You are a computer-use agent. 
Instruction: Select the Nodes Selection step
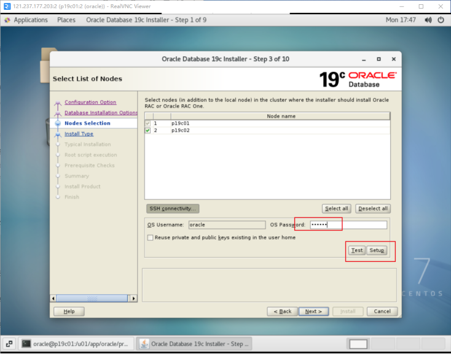(x=87, y=123)
